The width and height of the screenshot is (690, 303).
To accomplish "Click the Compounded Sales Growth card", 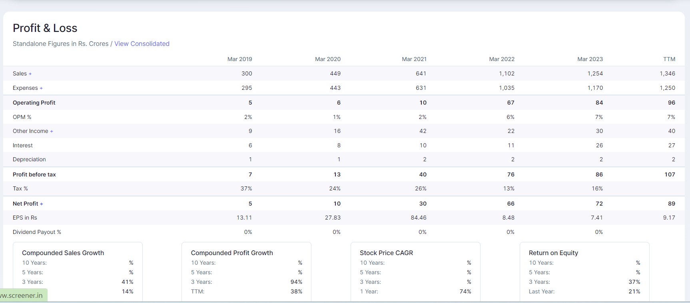I will (78, 272).
